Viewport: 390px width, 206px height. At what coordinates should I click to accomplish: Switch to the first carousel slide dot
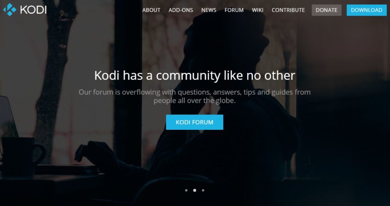[186, 190]
